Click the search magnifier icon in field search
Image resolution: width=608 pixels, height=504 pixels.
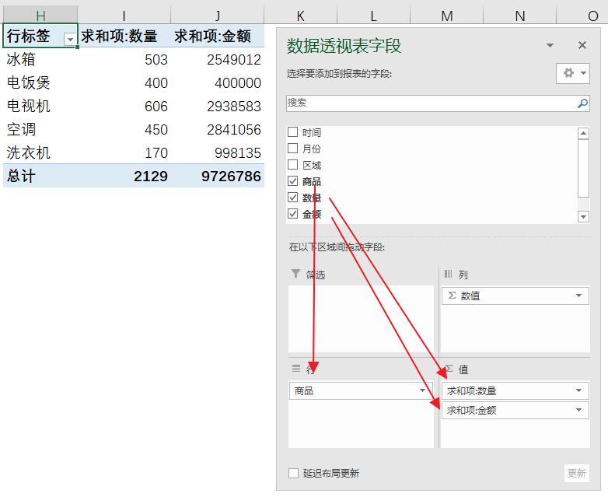pos(582,103)
